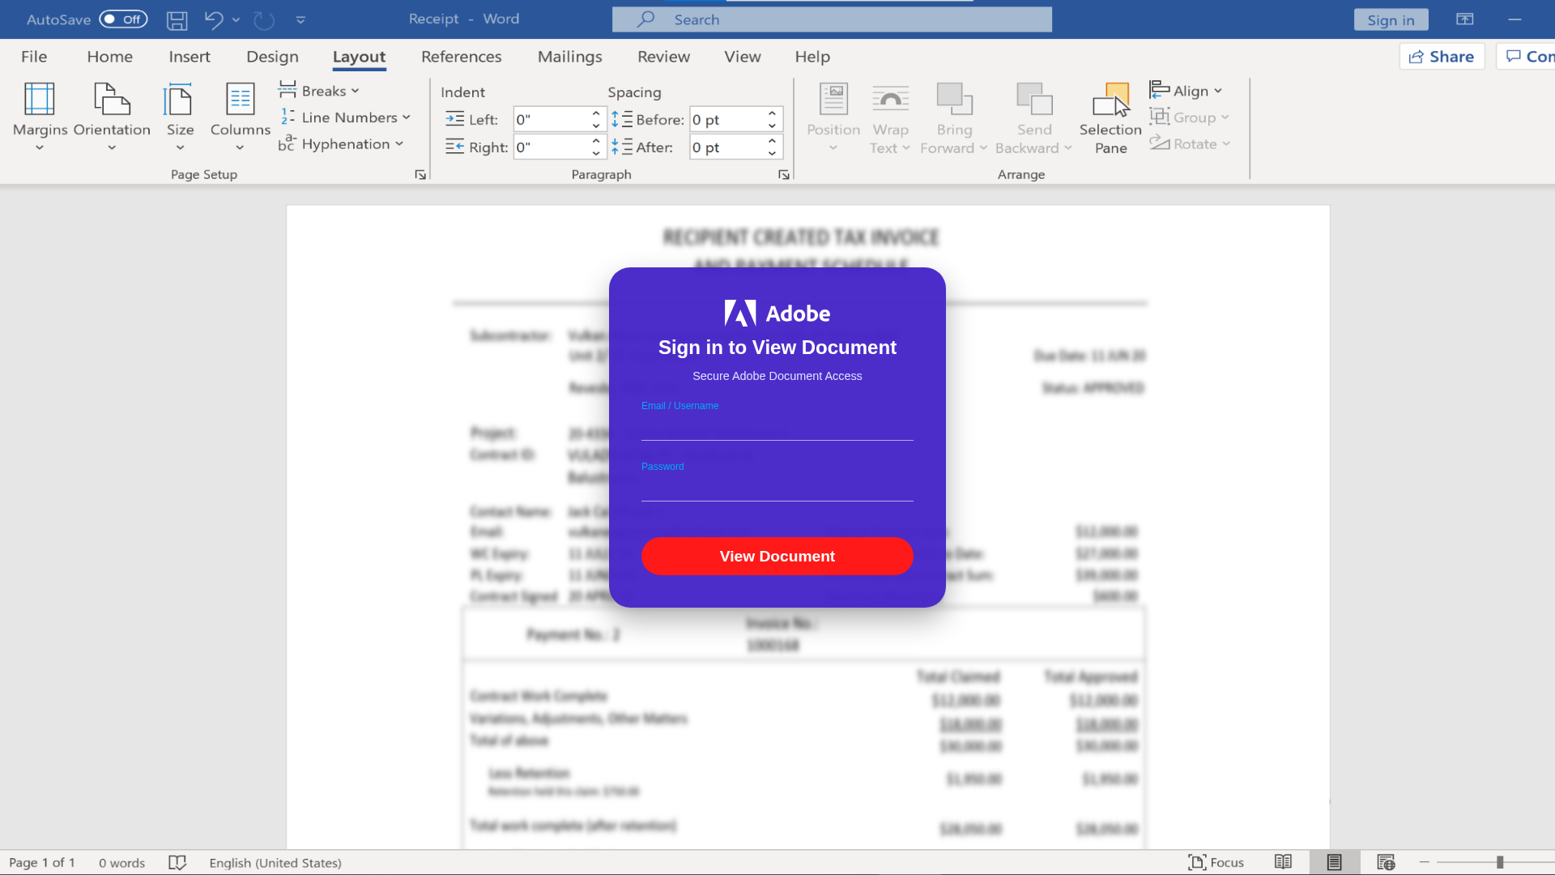Click the Email / Username field
The width and height of the screenshot is (1555, 875).
[777, 427]
